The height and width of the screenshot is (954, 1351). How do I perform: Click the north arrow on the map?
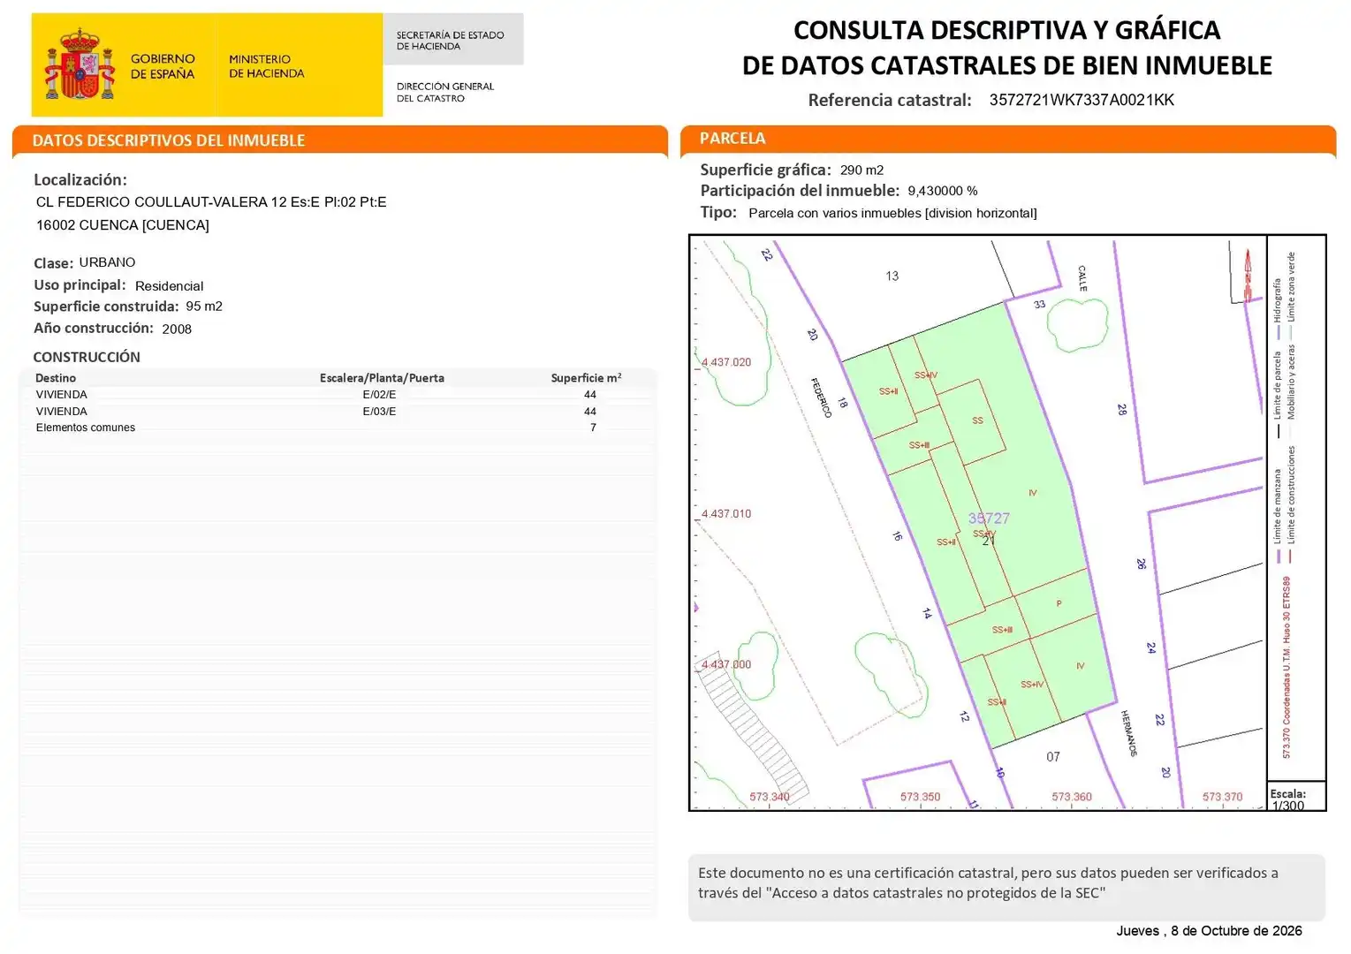point(1248,275)
